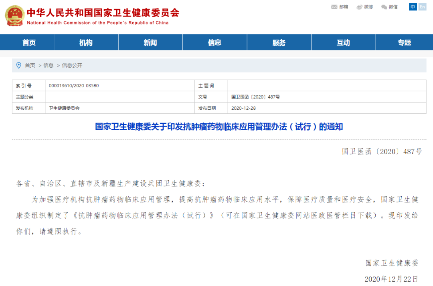Switch language to En (English)
The width and height of the screenshot is (433, 286).
(422, 7)
